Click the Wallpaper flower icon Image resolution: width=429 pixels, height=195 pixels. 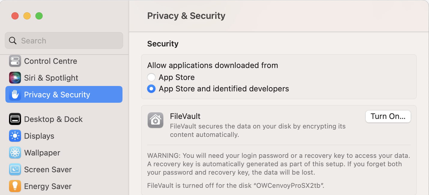(15, 153)
